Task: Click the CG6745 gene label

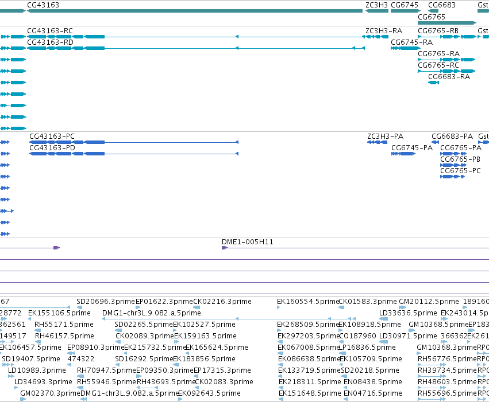Action: tap(405, 5)
